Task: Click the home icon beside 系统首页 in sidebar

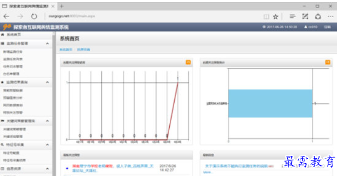Action: tap(3, 35)
